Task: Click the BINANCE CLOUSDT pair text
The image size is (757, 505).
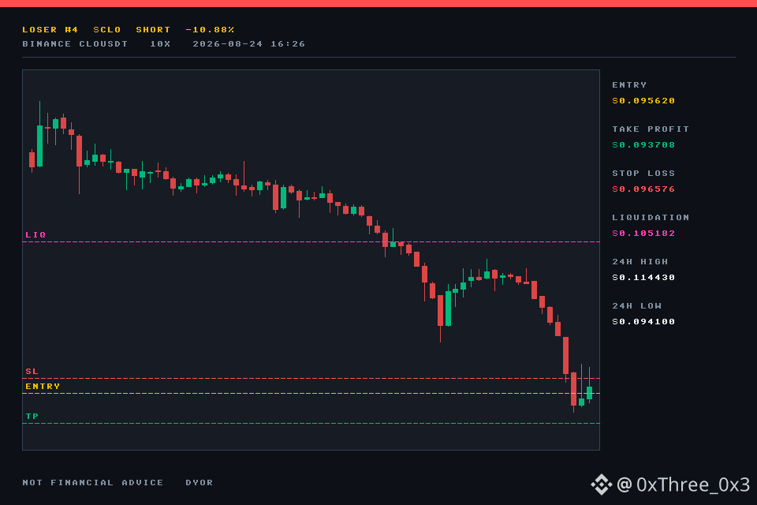Action: tap(76, 44)
